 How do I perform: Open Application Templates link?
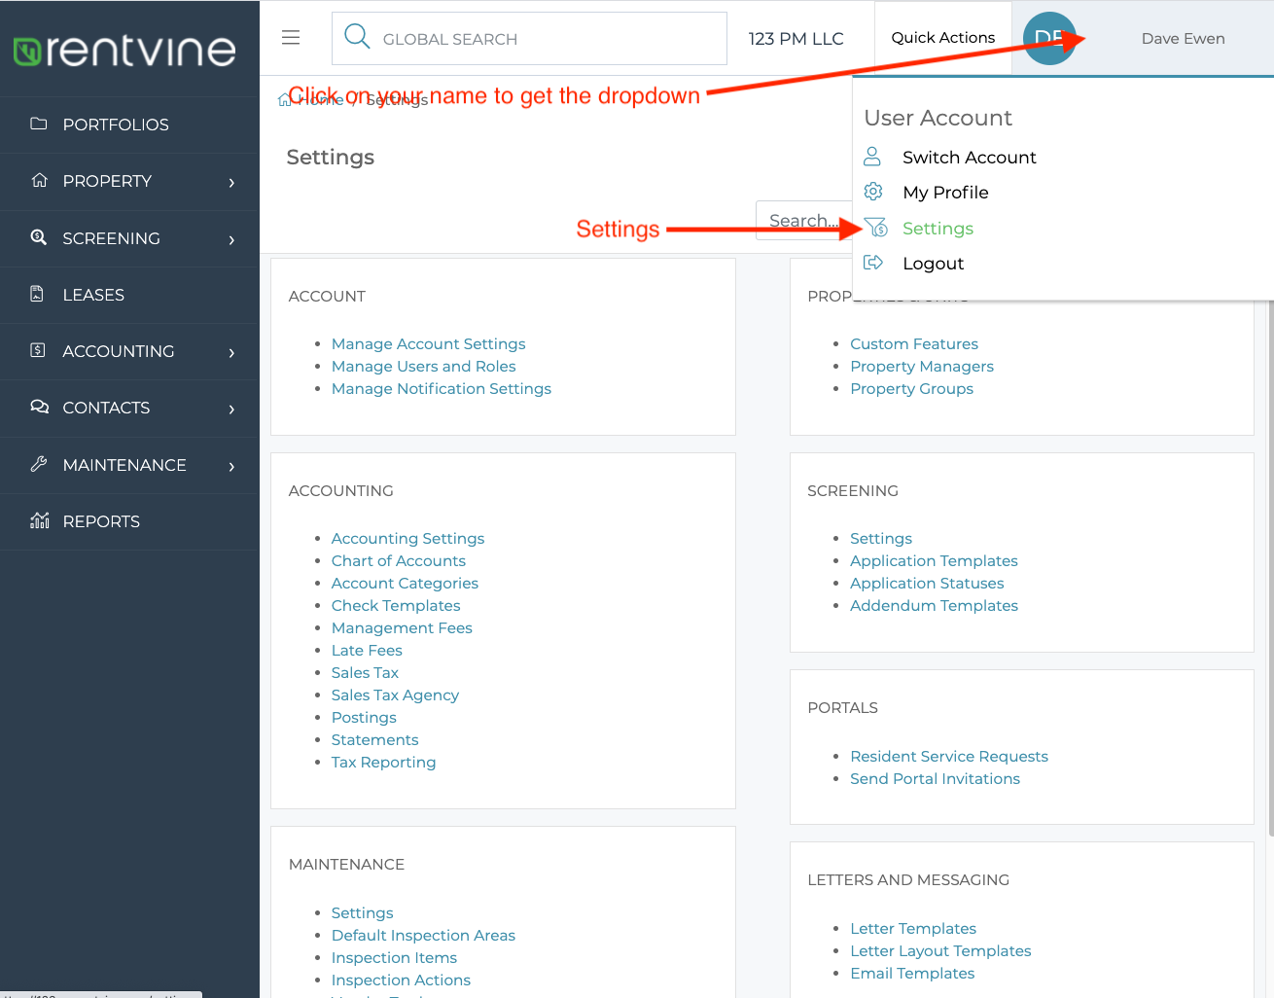pos(934,561)
